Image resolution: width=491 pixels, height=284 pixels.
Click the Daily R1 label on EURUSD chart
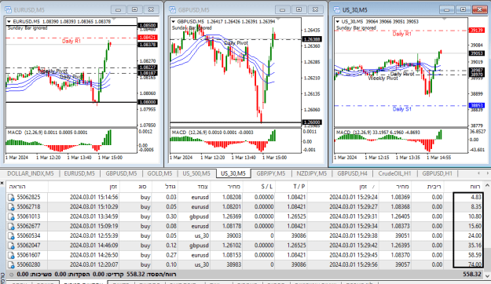click(x=71, y=42)
